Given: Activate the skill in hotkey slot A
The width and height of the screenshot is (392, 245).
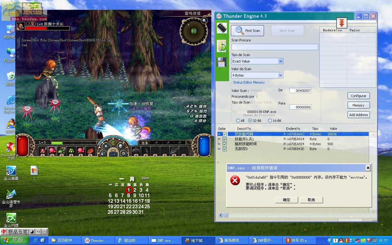Looking at the screenshot, I should 136,151.
